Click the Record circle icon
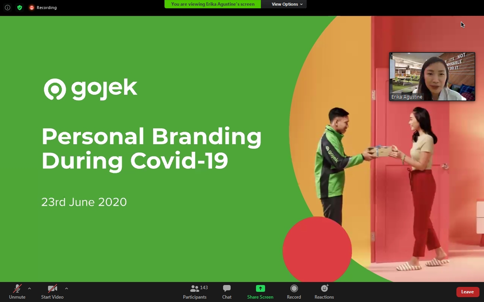Screen dimensions: 484x302 point(294,288)
